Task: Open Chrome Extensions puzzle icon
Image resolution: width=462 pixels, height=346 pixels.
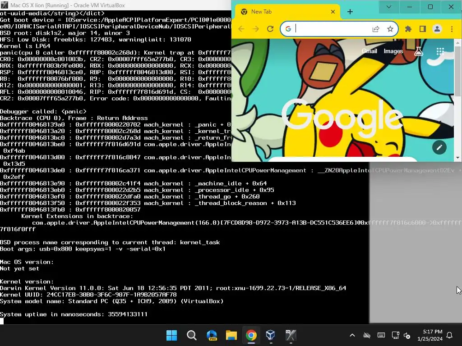Action: tap(408, 29)
